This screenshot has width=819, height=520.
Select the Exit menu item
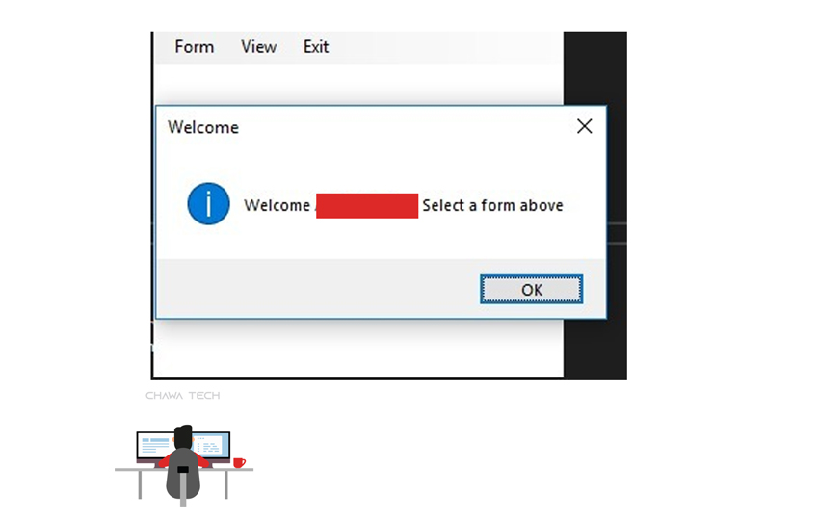click(316, 47)
